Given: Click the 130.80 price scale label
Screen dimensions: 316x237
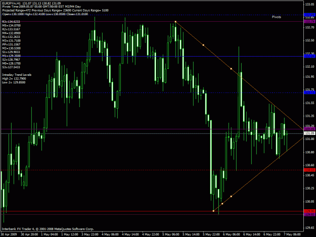Looking at the screenshot, I should click(309, 152).
